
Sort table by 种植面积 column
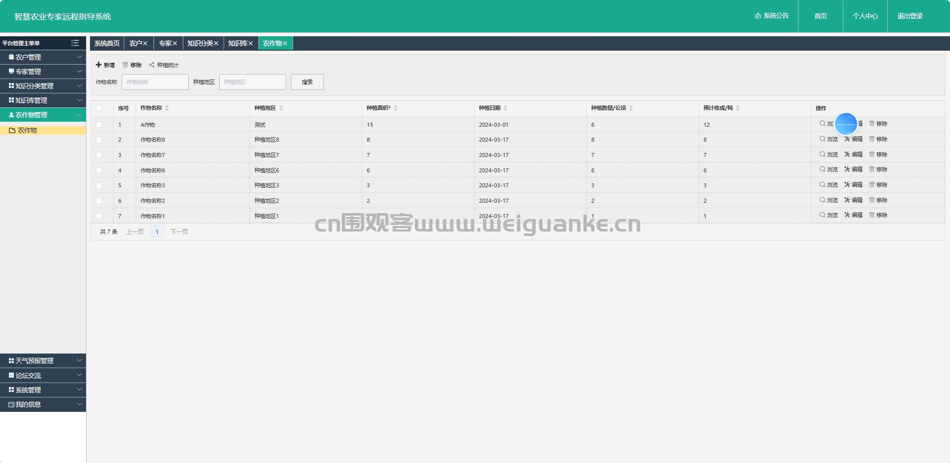coord(396,108)
